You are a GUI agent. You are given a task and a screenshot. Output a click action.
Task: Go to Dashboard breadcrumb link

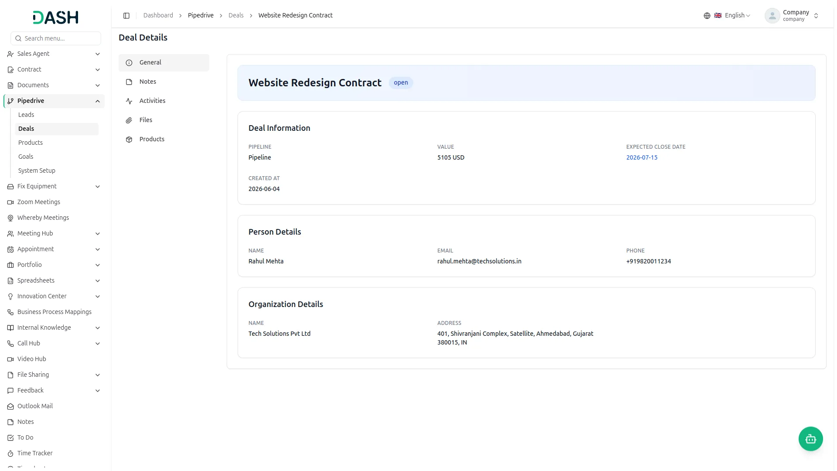click(x=158, y=15)
